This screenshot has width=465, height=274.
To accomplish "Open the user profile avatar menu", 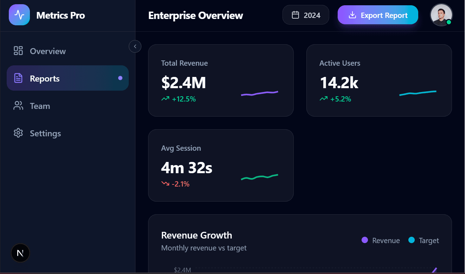I will point(441,15).
